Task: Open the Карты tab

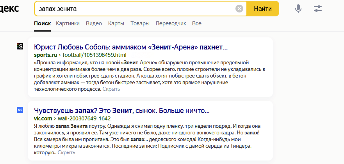Action: [116, 23]
